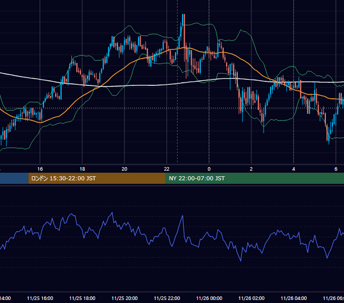Select the 18 hour label on price chart
Screen dimensions: 344x303
82,169
